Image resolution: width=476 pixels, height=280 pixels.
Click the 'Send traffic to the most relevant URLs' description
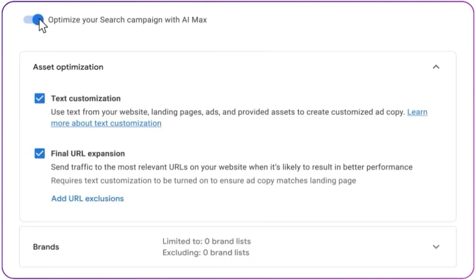tap(231, 167)
